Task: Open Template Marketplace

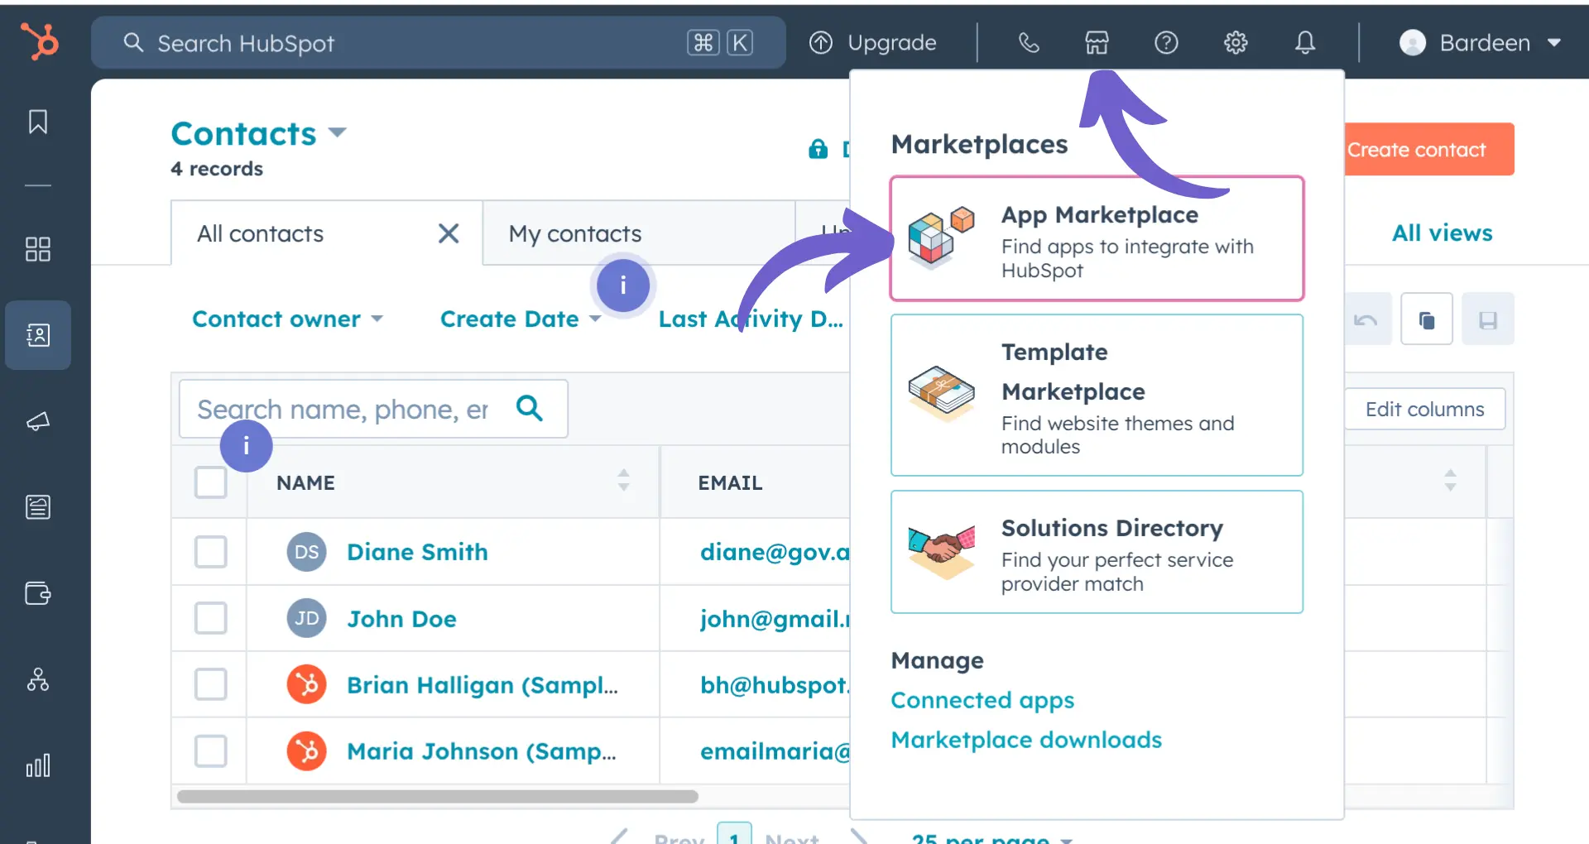Action: pyautogui.click(x=1097, y=396)
